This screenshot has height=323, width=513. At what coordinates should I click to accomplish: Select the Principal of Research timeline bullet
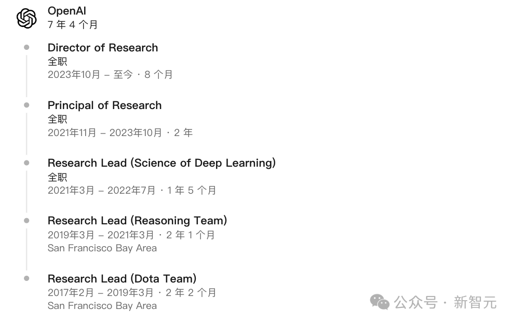pyautogui.click(x=26, y=105)
